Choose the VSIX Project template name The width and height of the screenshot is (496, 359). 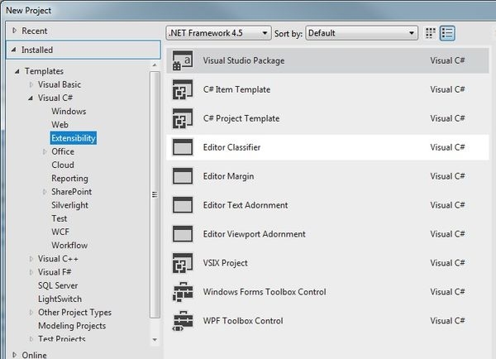coord(225,263)
